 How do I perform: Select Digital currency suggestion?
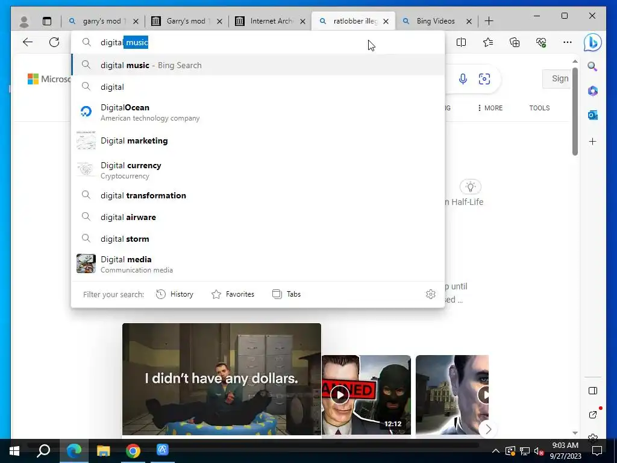[x=258, y=170]
